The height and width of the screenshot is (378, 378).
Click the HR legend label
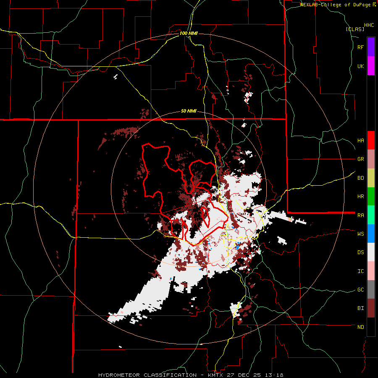(x=360, y=197)
